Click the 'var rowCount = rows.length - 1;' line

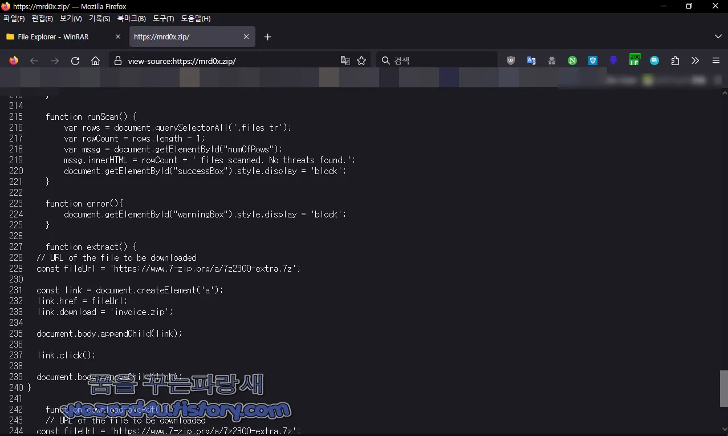pyautogui.click(x=135, y=138)
